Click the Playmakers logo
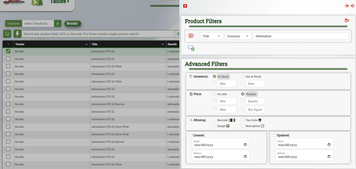This screenshot has height=169, width=356. pyautogui.click(x=14, y=2)
